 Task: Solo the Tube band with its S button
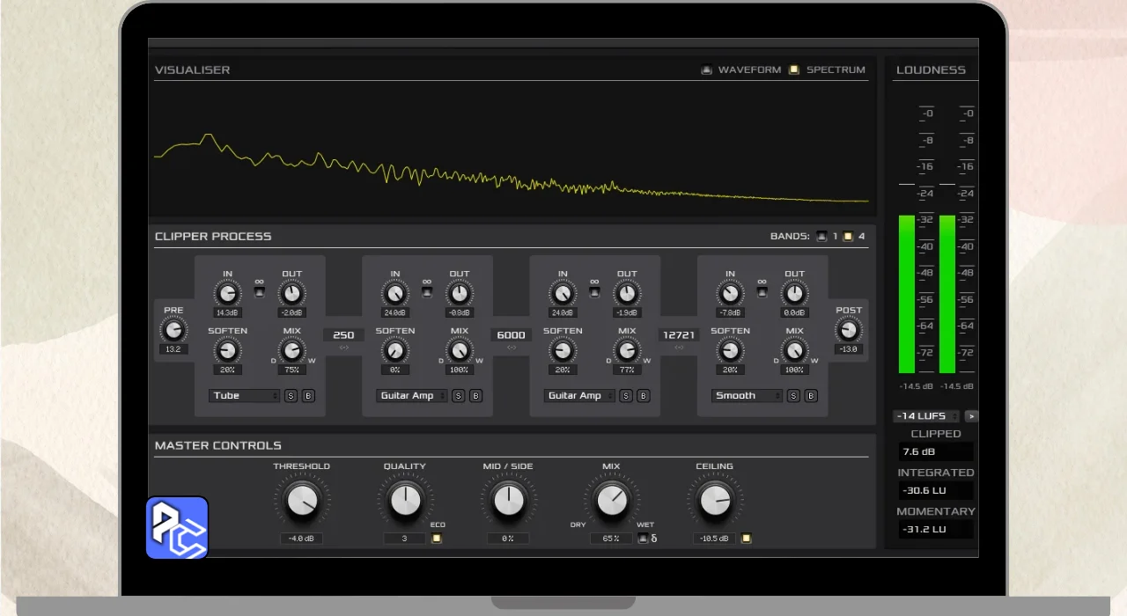(291, 396)
